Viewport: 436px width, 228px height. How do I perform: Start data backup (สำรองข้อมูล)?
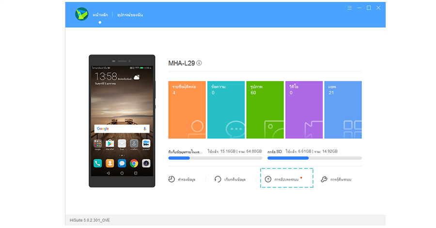(x=182, y=179)
